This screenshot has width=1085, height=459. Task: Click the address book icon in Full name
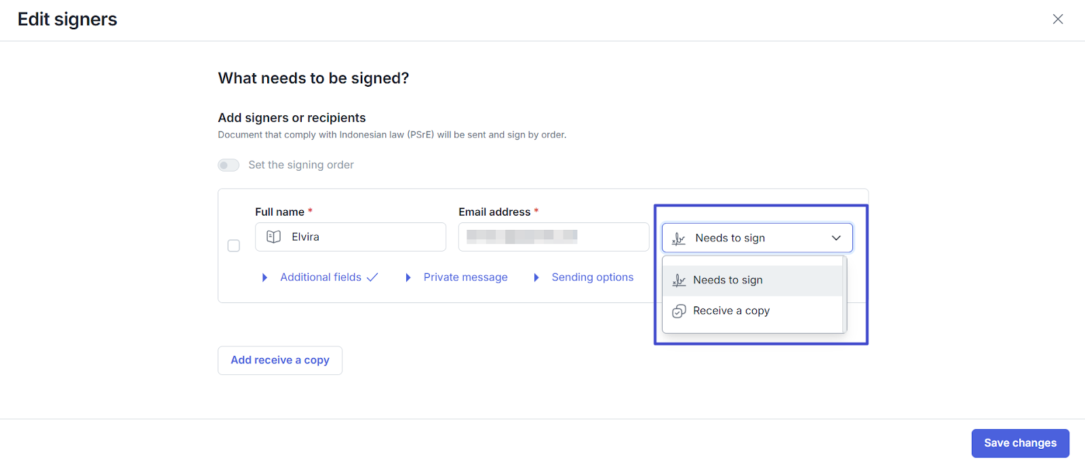coord(273,237)
